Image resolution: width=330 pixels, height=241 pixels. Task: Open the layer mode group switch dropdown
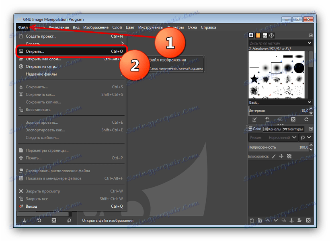(306, 137)
